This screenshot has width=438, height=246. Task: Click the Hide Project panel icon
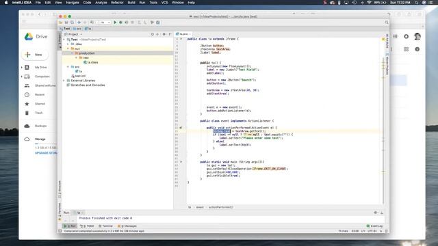170,34
